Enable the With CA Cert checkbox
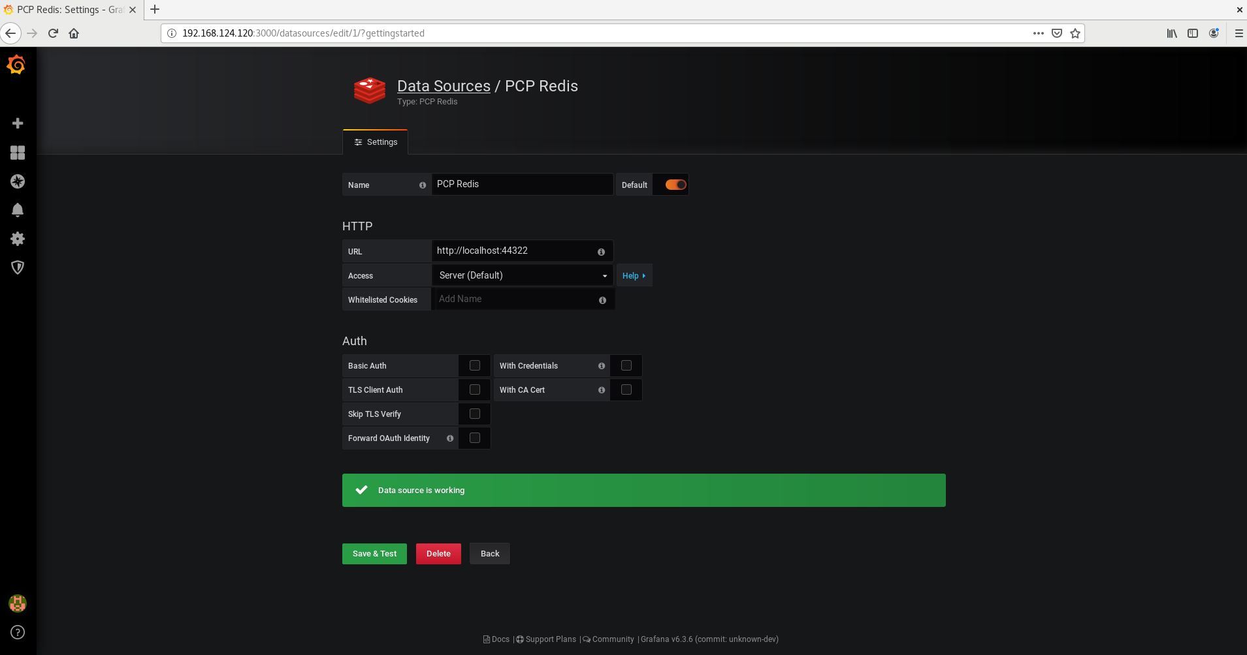This screenshot has height=655, width=1247. tap(626, 390)
